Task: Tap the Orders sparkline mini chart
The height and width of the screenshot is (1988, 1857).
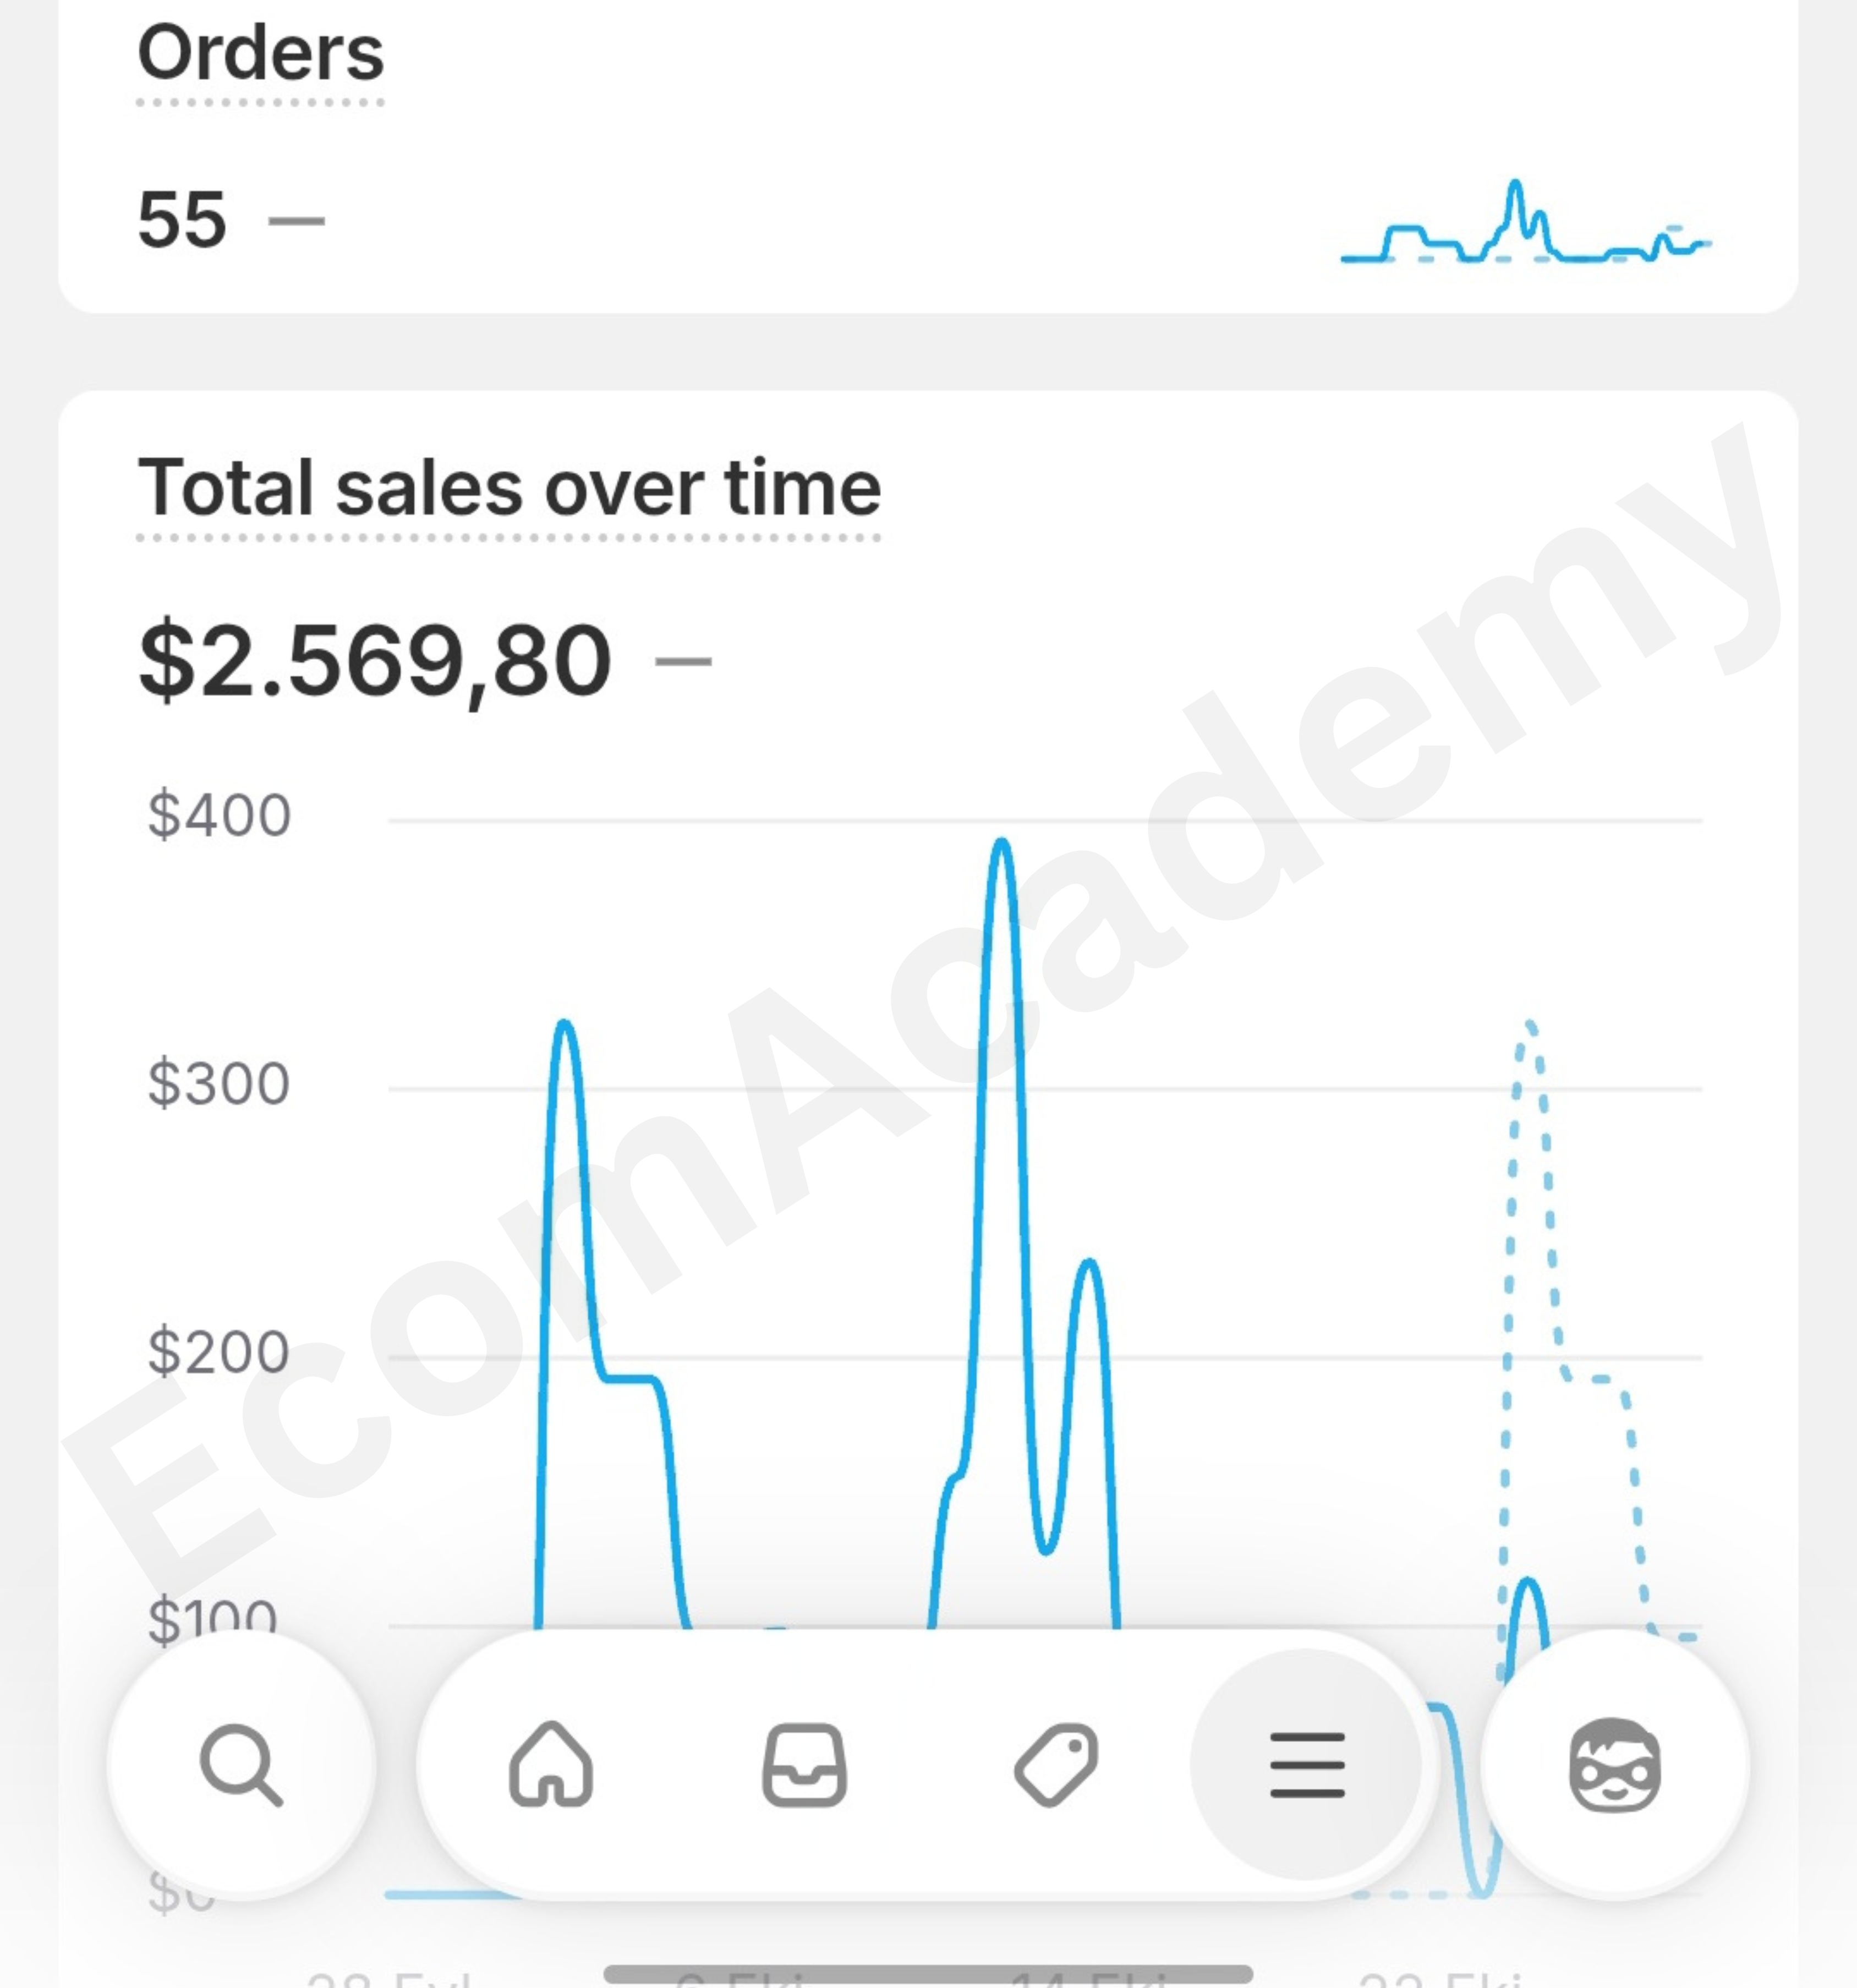Action: [x=1525, y=222]
